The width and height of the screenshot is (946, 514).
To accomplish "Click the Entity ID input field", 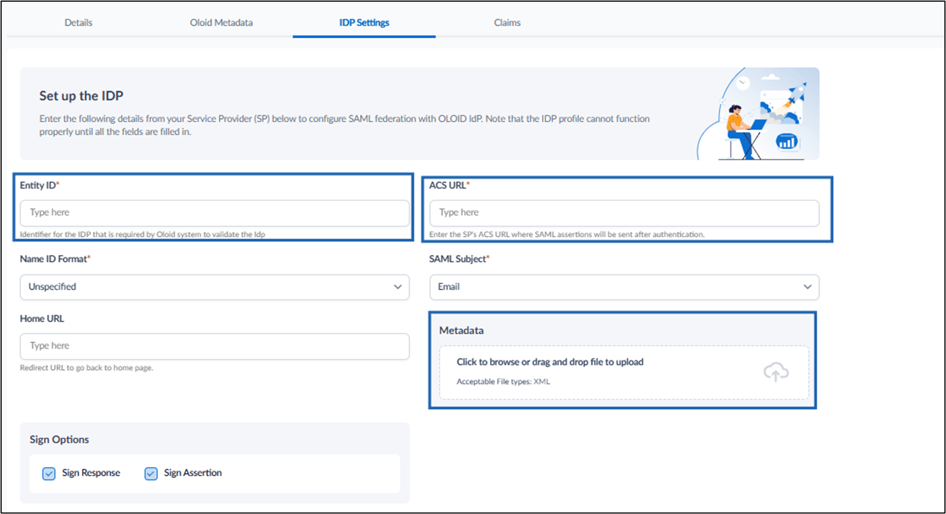I will pyautogui.click(x=215, y=213).
